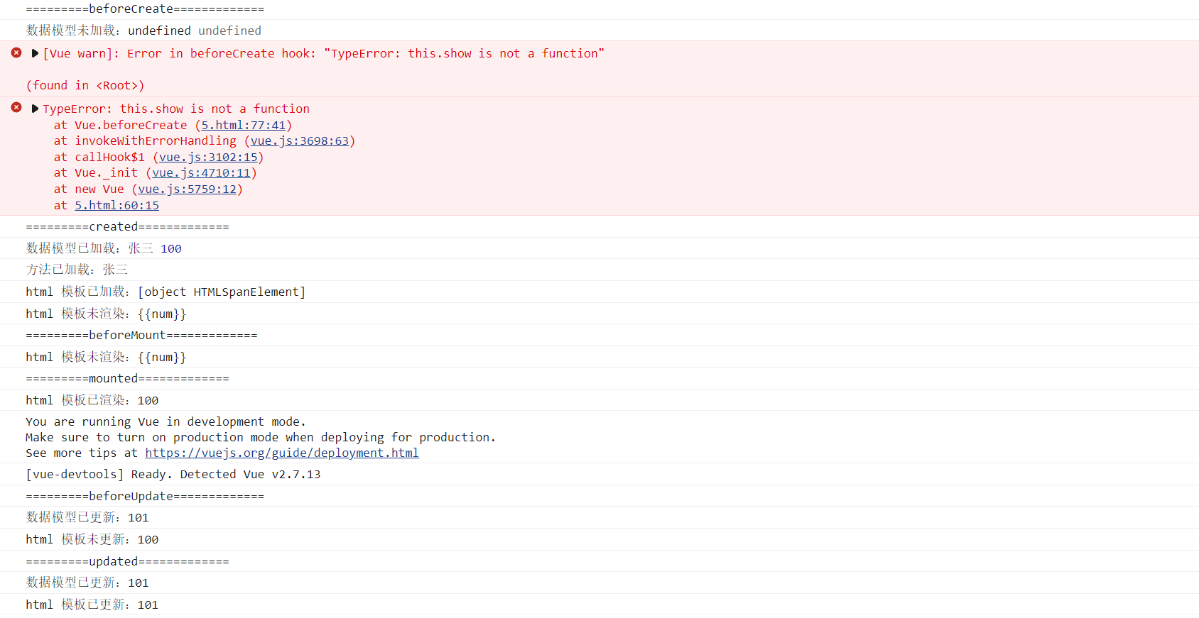
Task: Click the 'at Vue.beforeCreate' stack frame text
Action: click(x=121, y=125)
